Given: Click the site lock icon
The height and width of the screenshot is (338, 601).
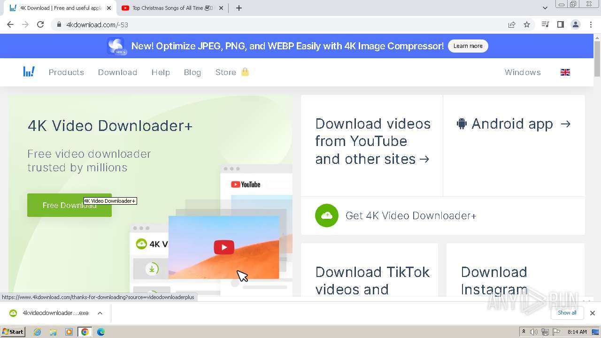Looking at the screenshot, I should click(x=59, y=24).
